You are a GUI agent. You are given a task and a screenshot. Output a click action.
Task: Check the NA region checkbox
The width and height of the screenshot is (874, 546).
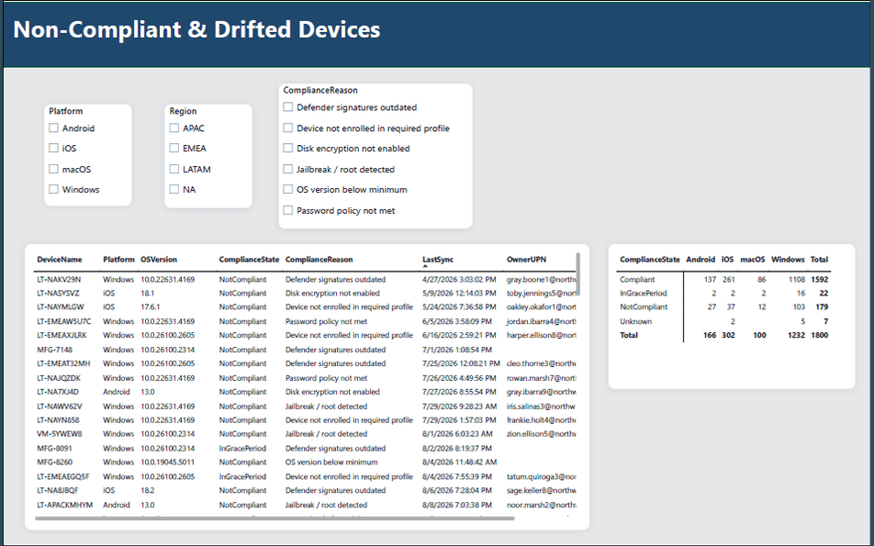[x=174, y=189]
